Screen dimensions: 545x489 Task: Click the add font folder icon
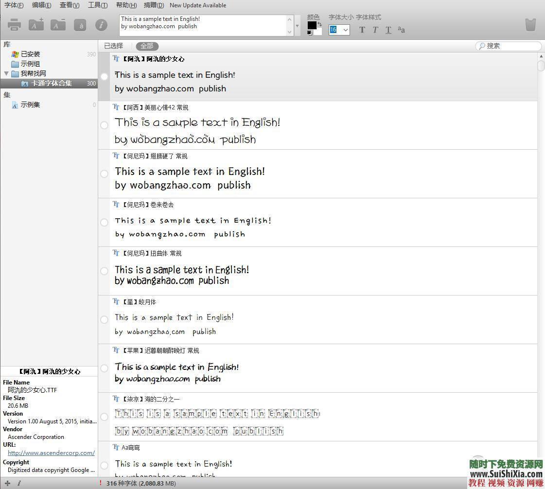(36, 25)
